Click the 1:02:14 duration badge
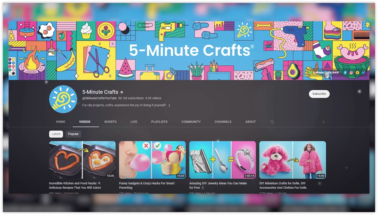 [x=249, y=176]
